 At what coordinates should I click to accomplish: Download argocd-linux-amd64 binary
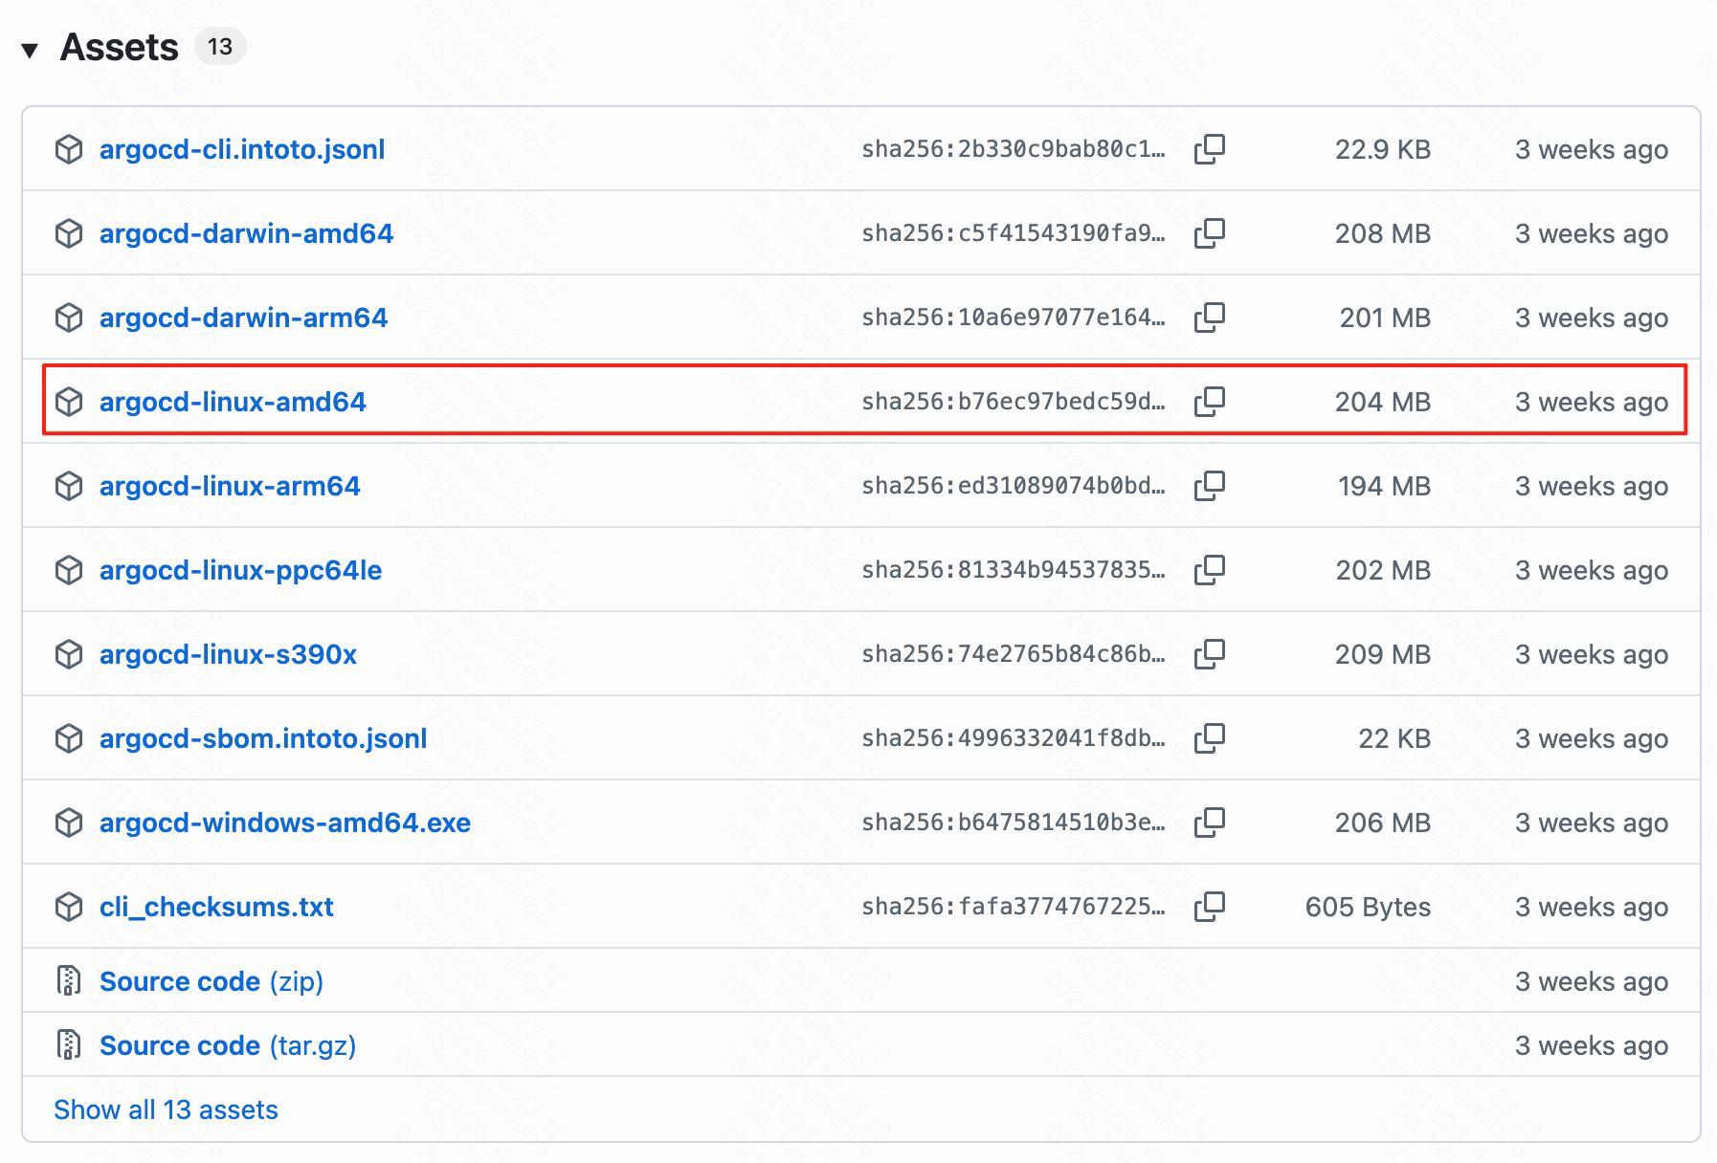[233, 402]
